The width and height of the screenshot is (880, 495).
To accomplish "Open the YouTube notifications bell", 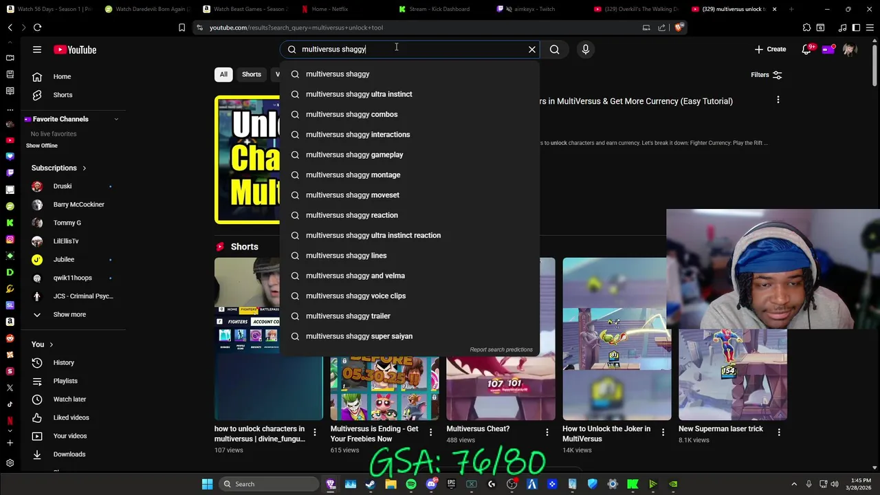I will tap(807, 49).
